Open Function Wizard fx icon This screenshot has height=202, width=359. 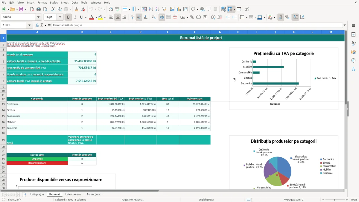click(37, 25)
